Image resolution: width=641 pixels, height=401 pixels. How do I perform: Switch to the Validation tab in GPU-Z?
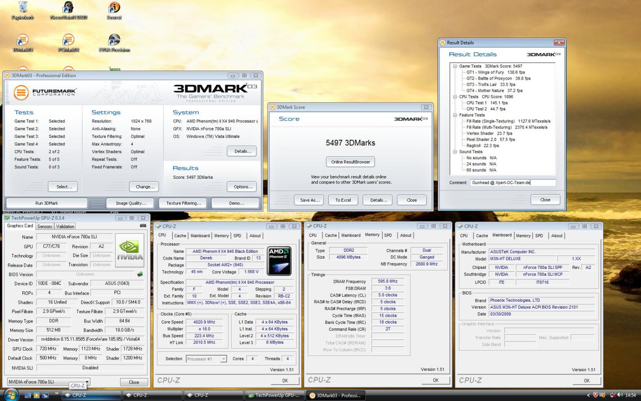click(x=65, y=226)
